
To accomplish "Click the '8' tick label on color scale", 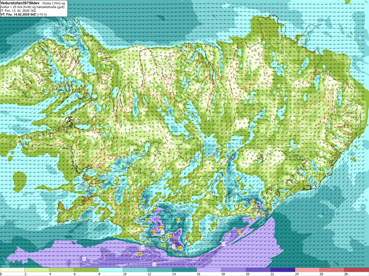I will click(99, 274).
